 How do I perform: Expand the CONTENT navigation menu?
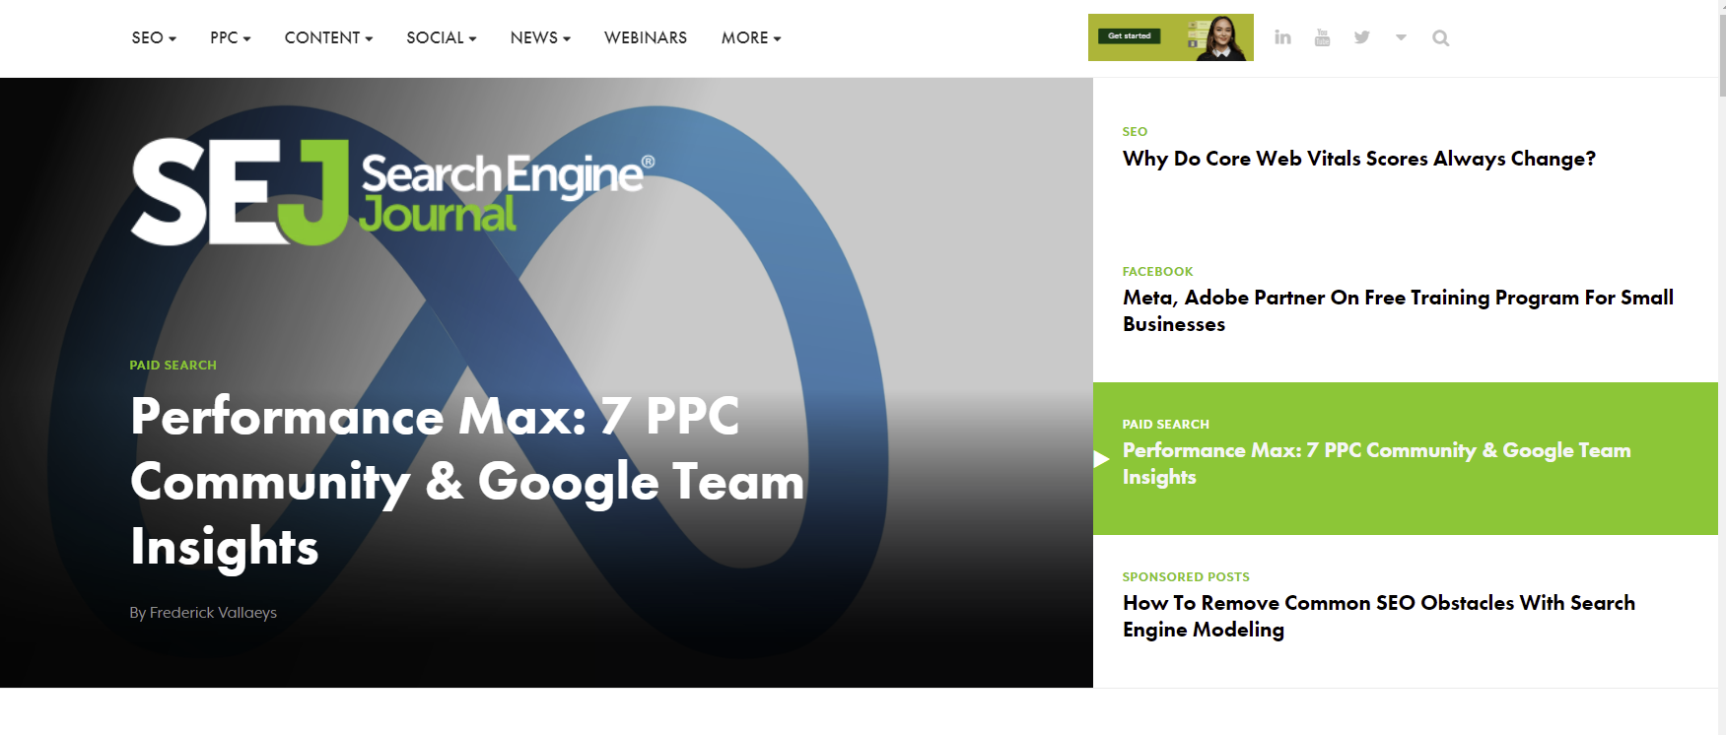(x=328, y=37)
